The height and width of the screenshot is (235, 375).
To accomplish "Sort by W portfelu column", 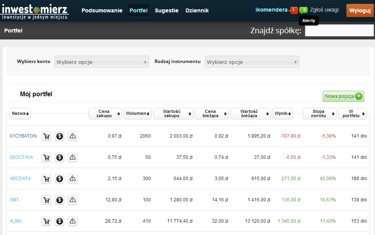I will pyautogui.click(x=353, y=114).
